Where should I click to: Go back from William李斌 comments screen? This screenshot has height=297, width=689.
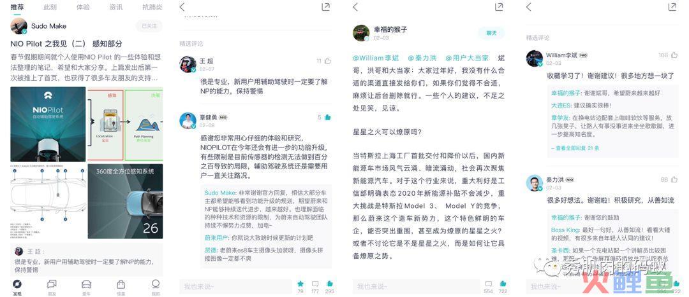529,6
